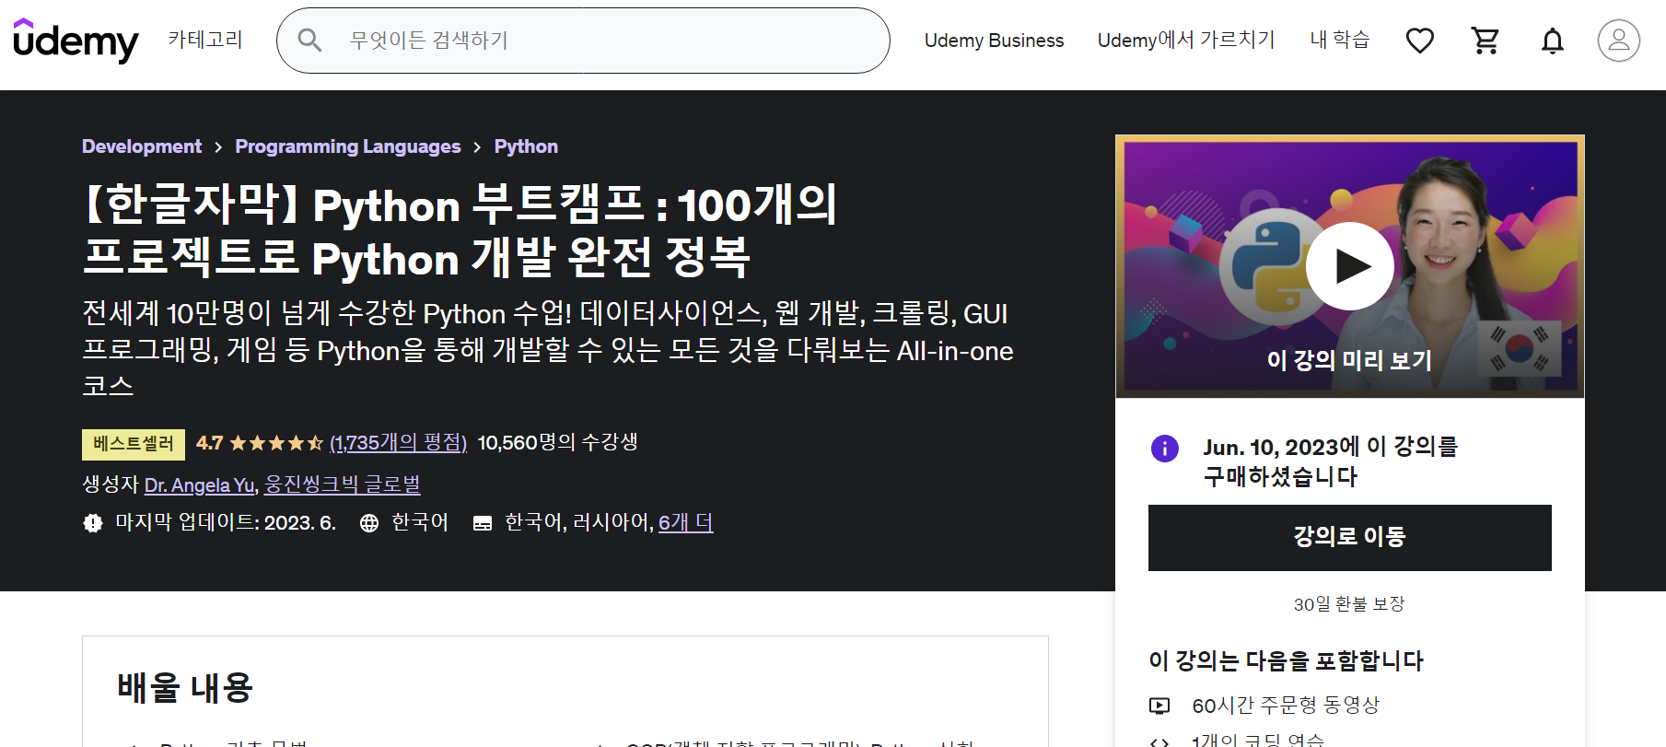Viewport: 1666px width, 747px height.
Task: Click 이 강의는 다음을 포함합니다 heading
Action: (1286, 661)
